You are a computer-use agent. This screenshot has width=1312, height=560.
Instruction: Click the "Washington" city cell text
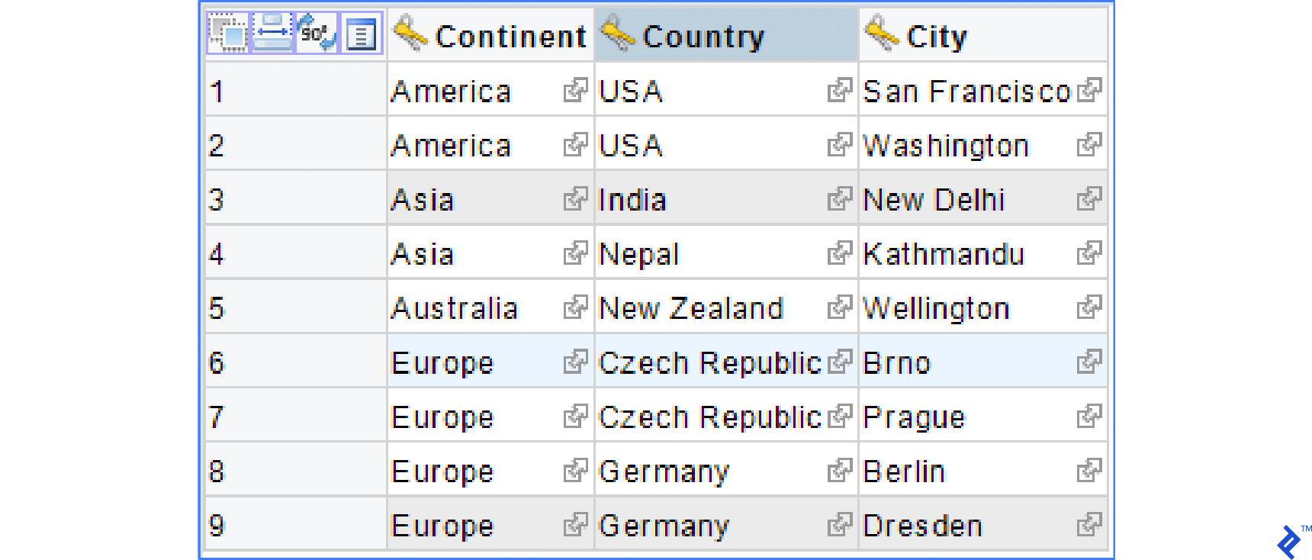[x=946, y=146]
